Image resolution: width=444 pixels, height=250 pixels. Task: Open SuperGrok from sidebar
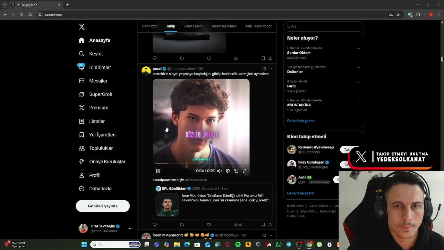click(95, 94)
